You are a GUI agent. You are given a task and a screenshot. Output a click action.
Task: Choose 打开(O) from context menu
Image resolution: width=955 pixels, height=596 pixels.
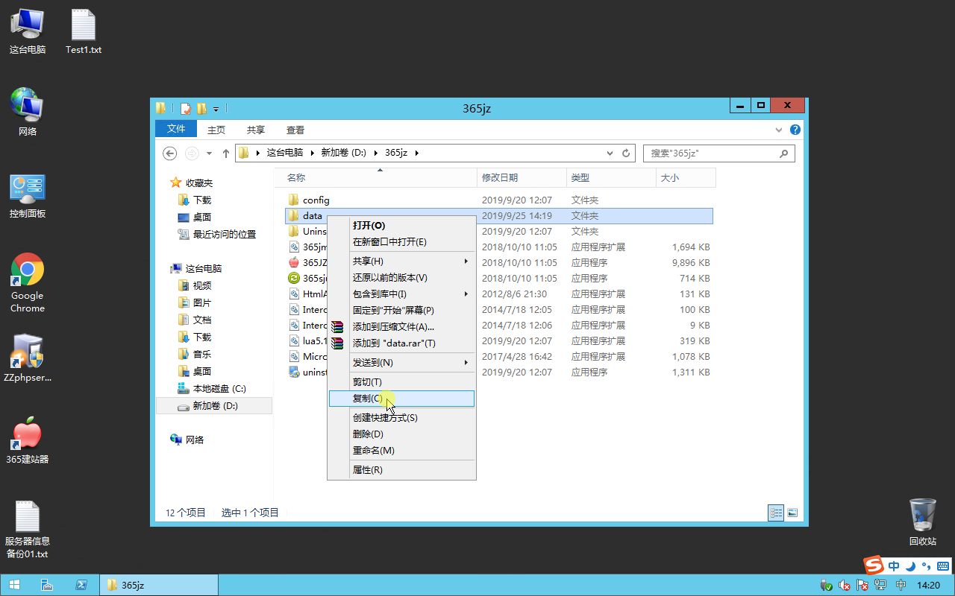pyautogui.click(x=401, y=226)
